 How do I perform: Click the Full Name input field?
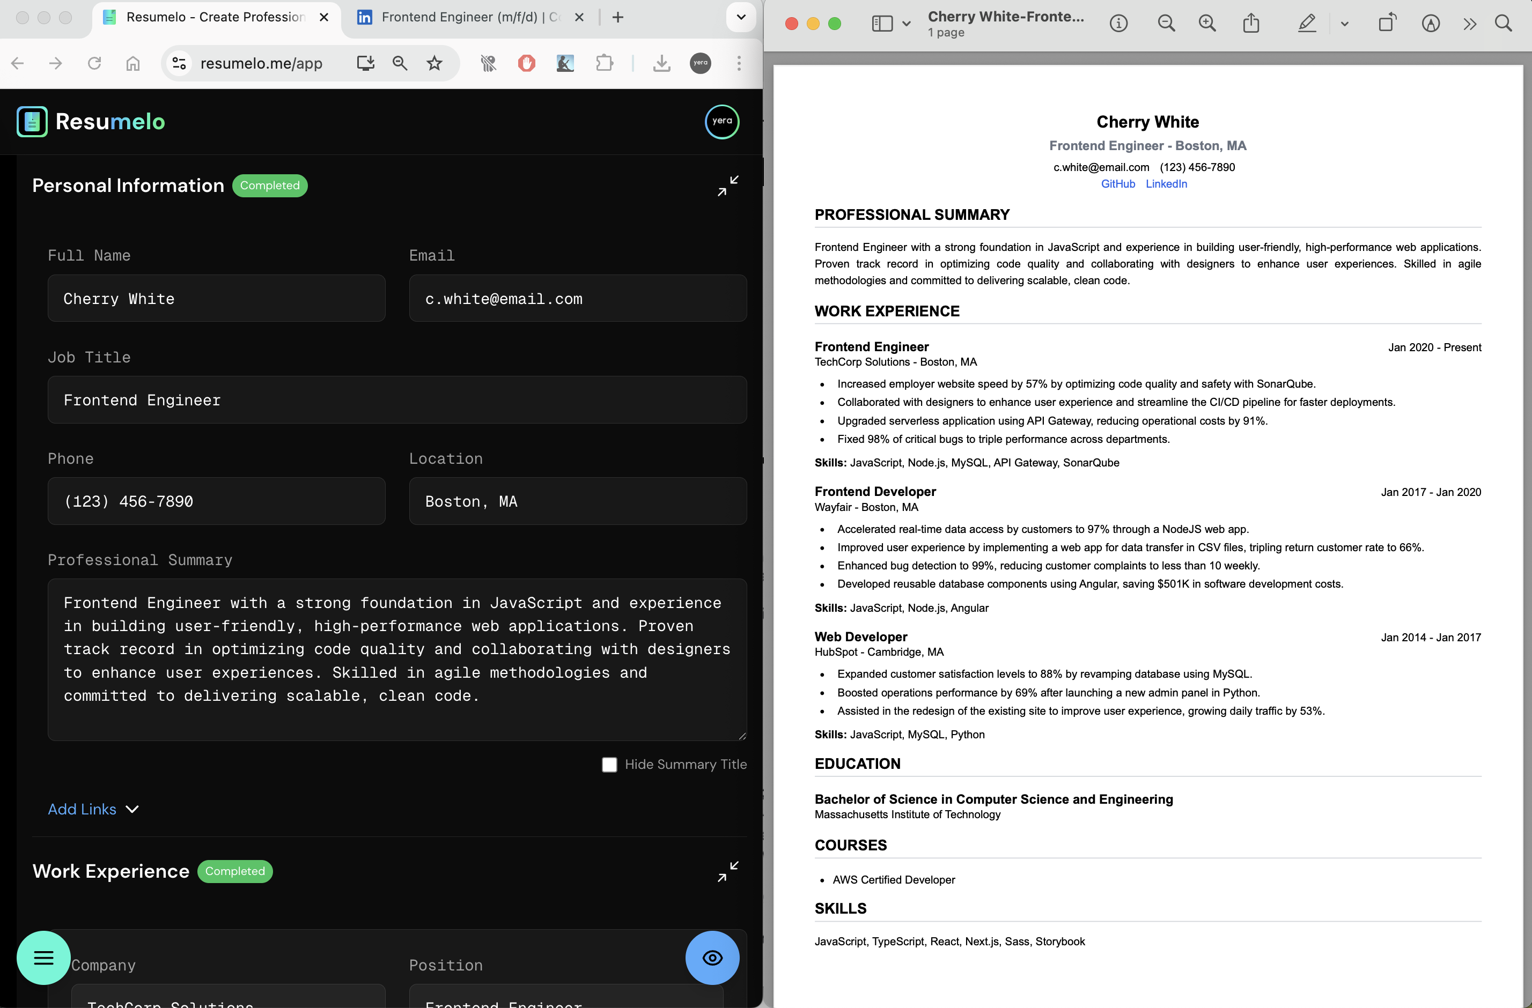216,299
